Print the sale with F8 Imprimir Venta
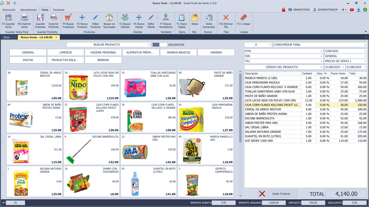The height and width of the screenshot is (207, 369). (x=24, y=21)
